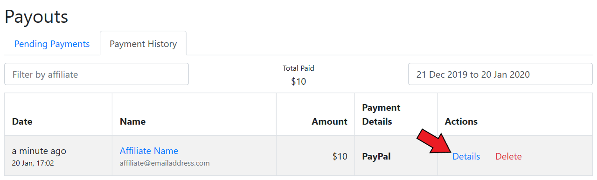597x180 pixels.
Task: Click the affiliate@emailaddress.com text
Action: click(x=165, y=163)
